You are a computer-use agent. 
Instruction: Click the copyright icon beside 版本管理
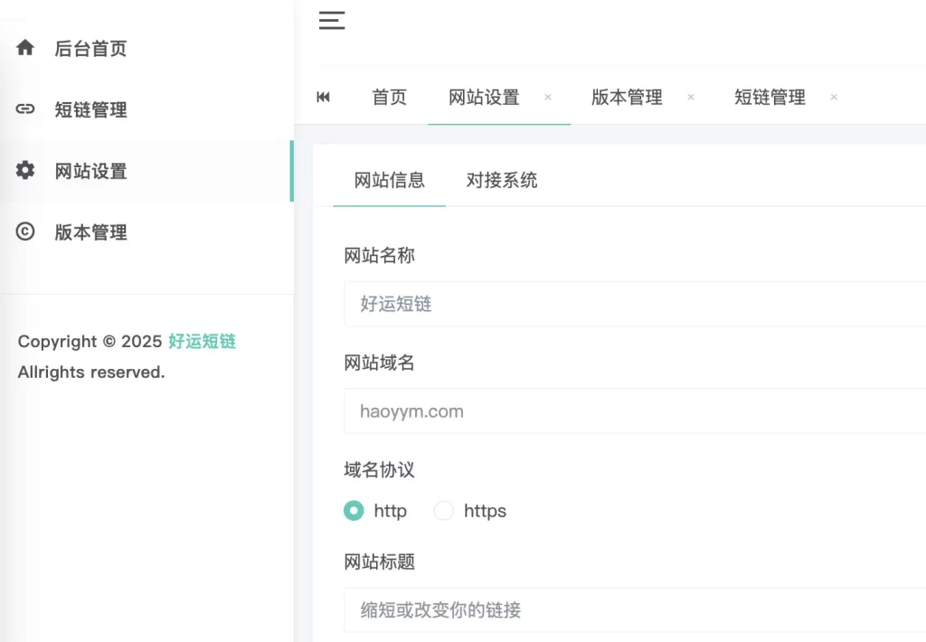tap(24, 231)
